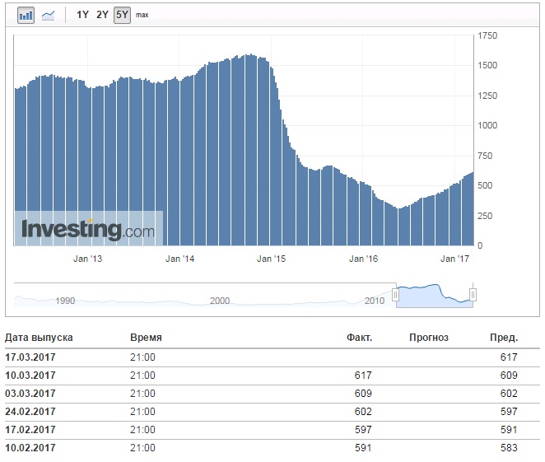The height and width of the screenshot is (462, 545).
Task: Click the "Факт." column header
Action: pyautogui.click(x=359, y=338)
